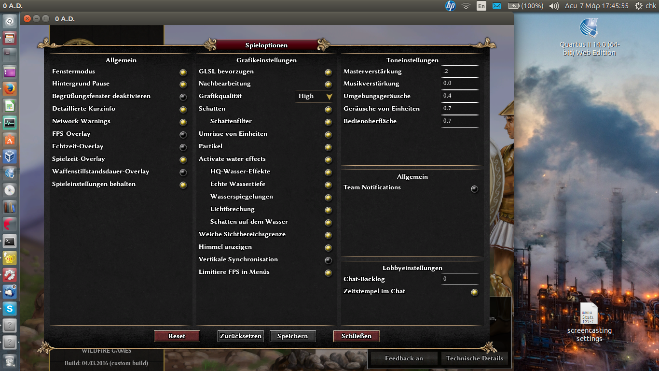Disable Nachbearbeitung
659x371 pixels.
(x=329, y=85)
